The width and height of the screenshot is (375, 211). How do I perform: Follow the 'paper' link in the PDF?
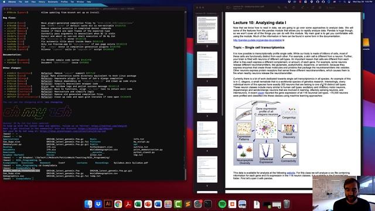tap(261, 93)
